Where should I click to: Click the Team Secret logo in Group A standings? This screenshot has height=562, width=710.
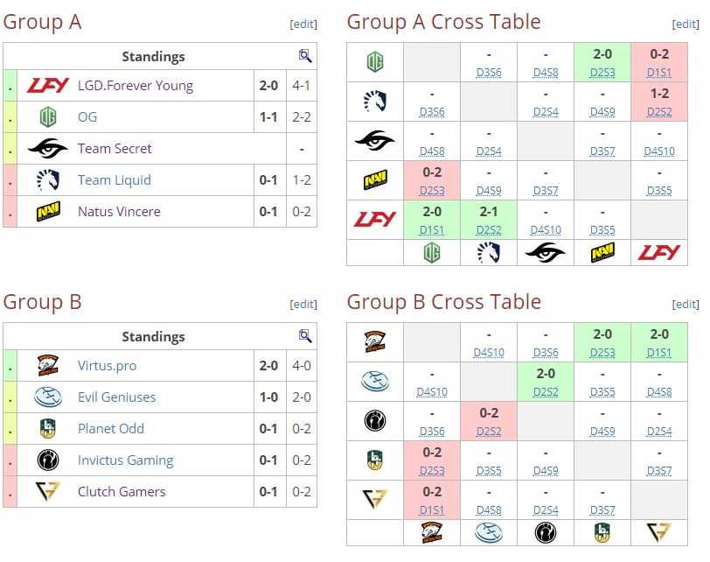coord(47,149)
